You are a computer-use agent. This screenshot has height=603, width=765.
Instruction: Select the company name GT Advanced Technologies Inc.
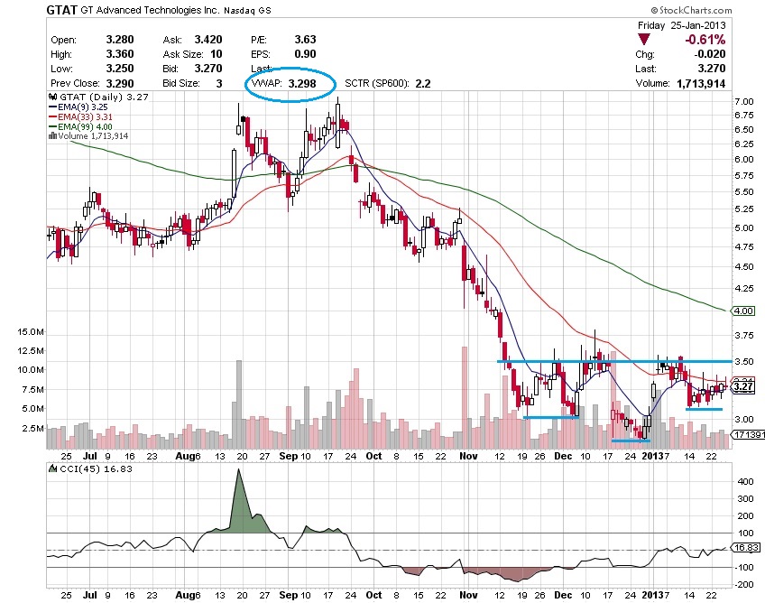pos(150,10)
